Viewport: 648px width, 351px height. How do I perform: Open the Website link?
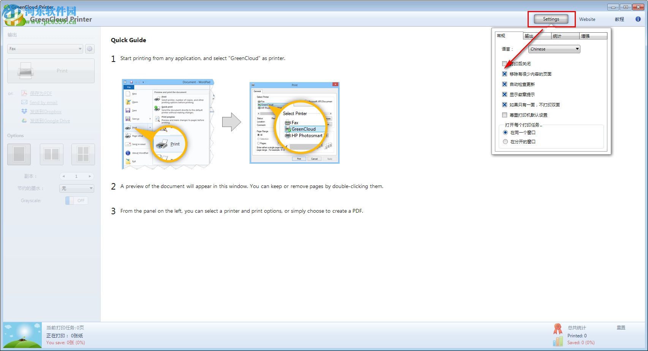(587, 19)
